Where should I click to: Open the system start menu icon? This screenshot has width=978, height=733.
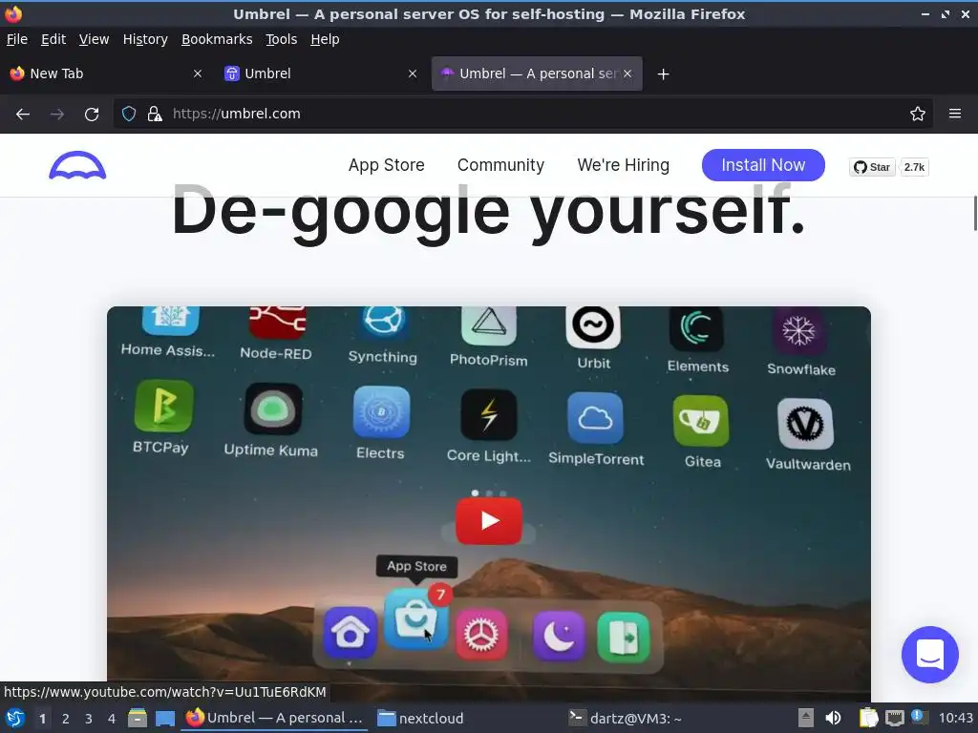[15, 719]
